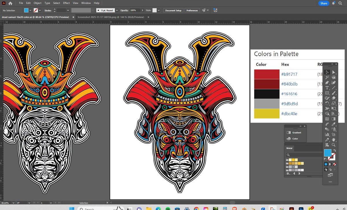Click the Preferences button
This screenshot has height=210, width=347.
pos(192,10)
